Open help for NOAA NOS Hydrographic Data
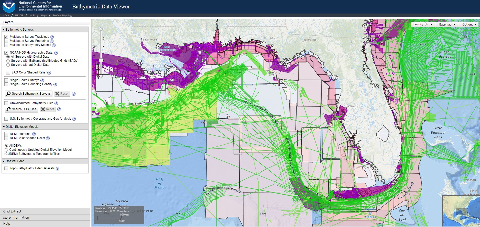 56,53
